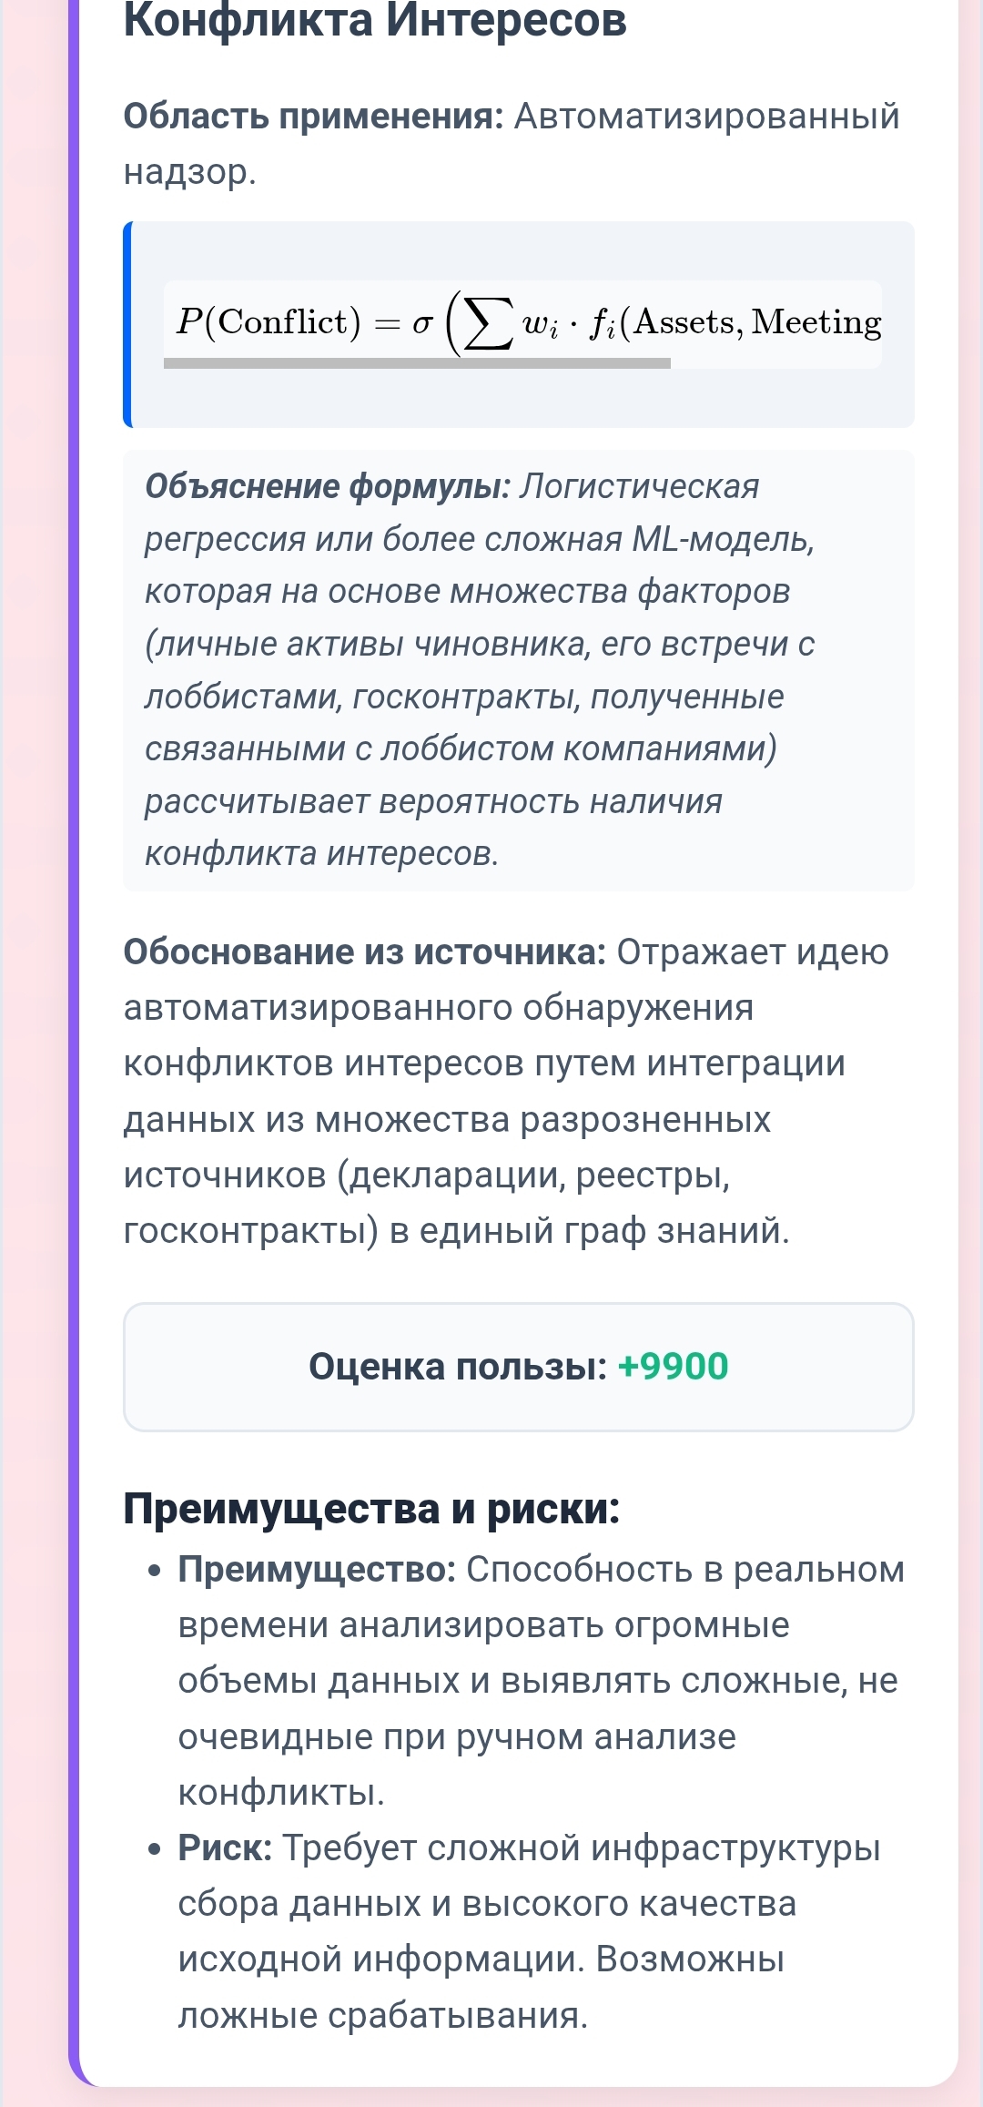Image resolution: width=983 pixels, height=2107 pixels.
Task: Click the blue left bar of the formula block
Action: (x=128, y=324)
